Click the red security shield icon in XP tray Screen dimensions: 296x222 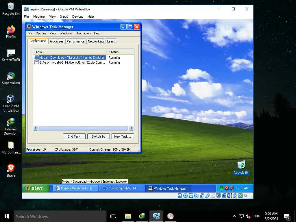coord(232,188)
